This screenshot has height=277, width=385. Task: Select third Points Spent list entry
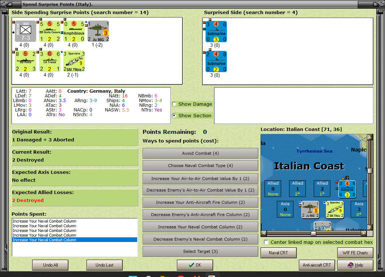75,230
